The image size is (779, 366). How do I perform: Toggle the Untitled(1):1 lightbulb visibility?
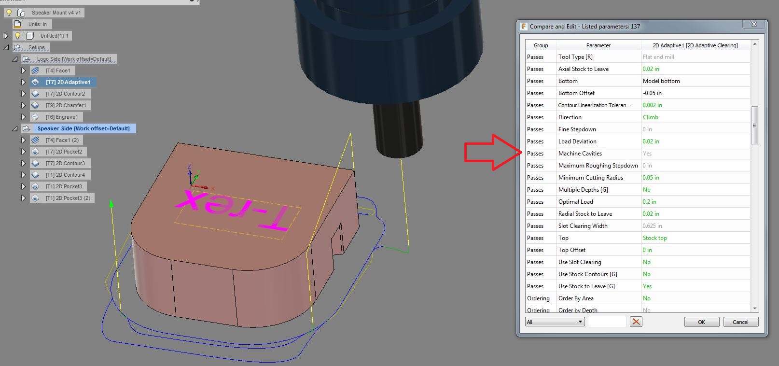[18, 36]
